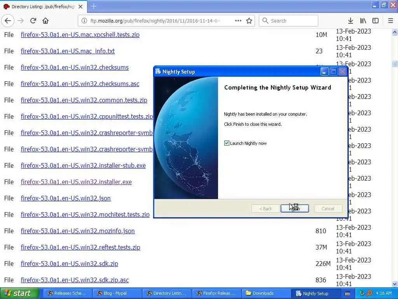Download win32.cppunittest.tests.zip
This screenshot has height=299, width=398.
[87, 116]
